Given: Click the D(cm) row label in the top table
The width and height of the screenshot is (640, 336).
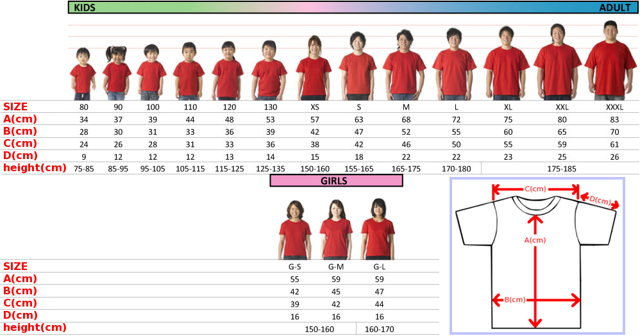Looking at the screenshot, I should (x=21, y=156).
